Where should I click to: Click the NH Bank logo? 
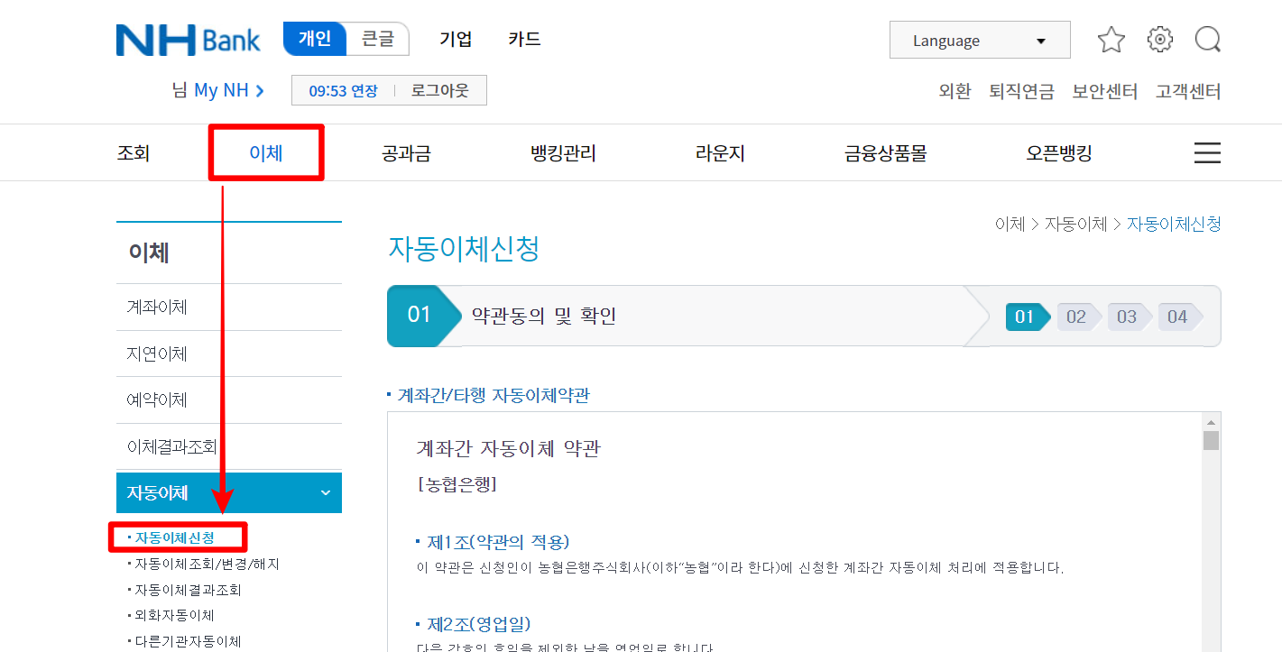click(x=188, y=39)
